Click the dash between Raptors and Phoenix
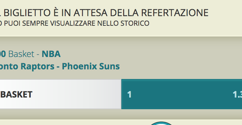Image resolution: width=242 pixels, height=125 pixels. tap(58, 67)
